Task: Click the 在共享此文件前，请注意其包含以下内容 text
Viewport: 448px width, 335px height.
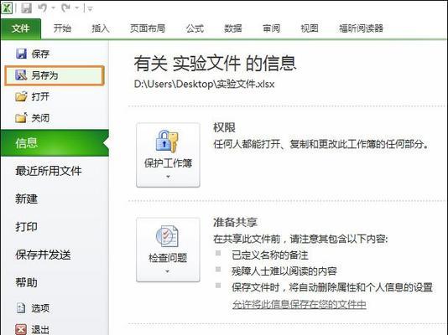Action: click(300, 239)
